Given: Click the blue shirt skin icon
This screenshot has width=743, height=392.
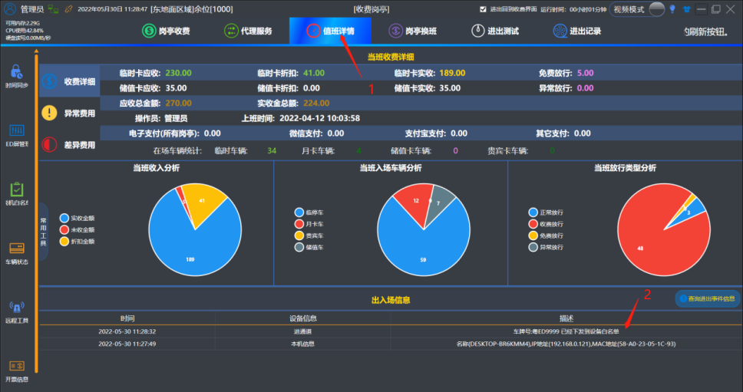Looking at the screenshot, I should pyautogui.click(x=687, y=9).
